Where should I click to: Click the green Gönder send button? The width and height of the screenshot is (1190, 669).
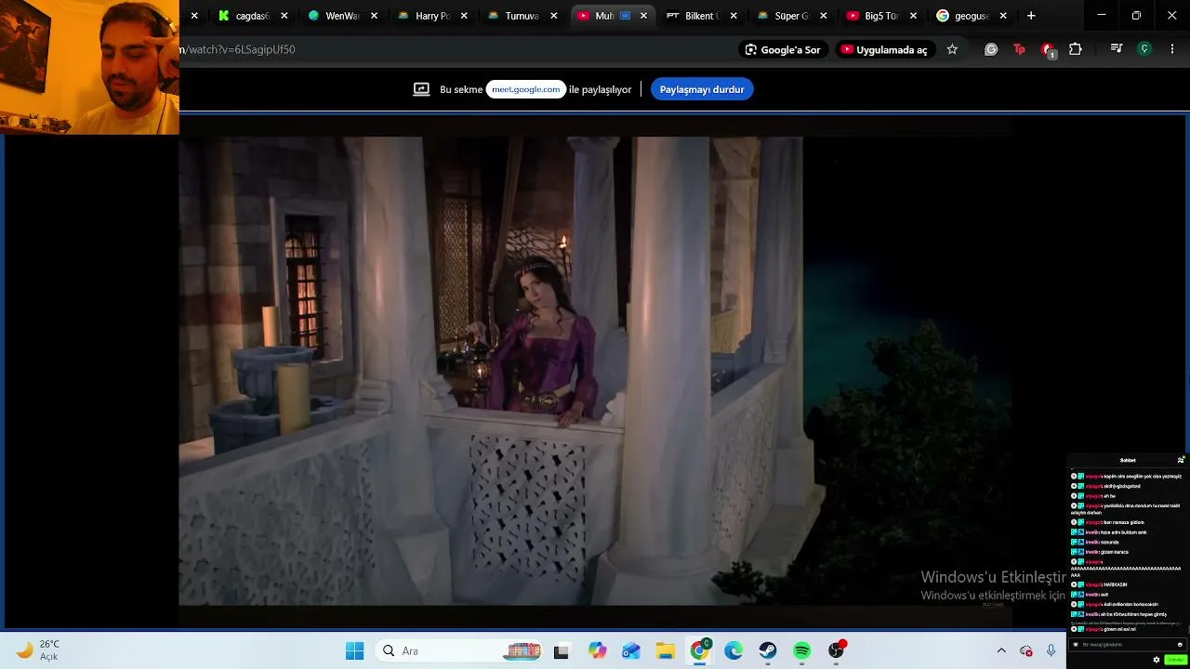(x=1175, y=660)
